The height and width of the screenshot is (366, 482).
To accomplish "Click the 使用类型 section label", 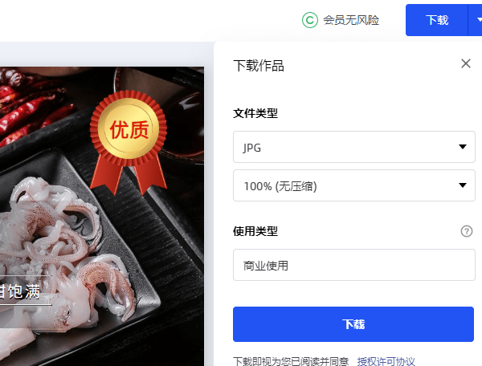I will tap(255, 231).
